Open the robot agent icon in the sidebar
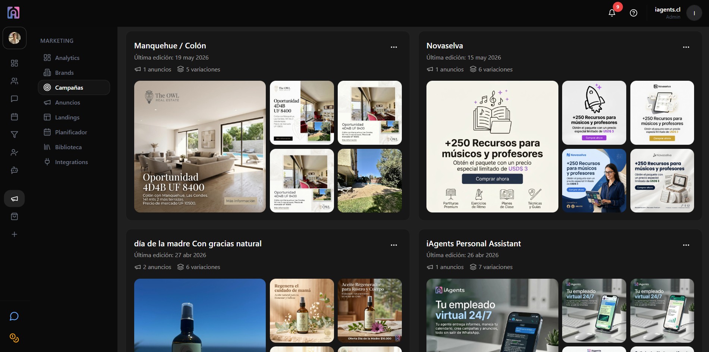The image size is (709, 352). pyautogui.click(x=15, y=170)
